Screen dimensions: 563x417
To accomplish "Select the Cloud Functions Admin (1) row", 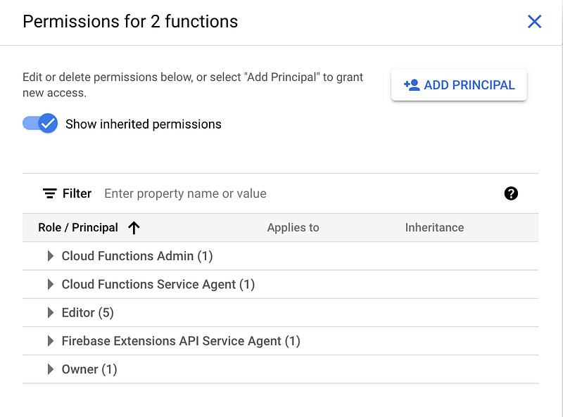I will point(137,256).
